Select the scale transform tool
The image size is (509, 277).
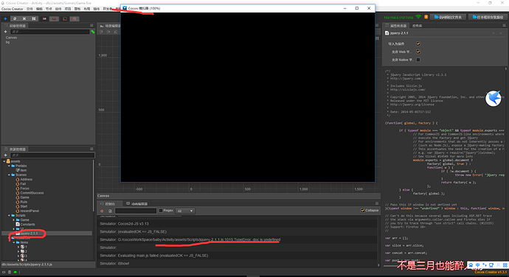(24, 18)
